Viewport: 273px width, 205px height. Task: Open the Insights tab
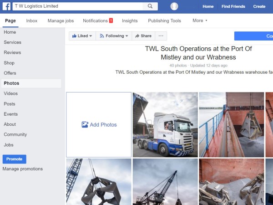130,21
